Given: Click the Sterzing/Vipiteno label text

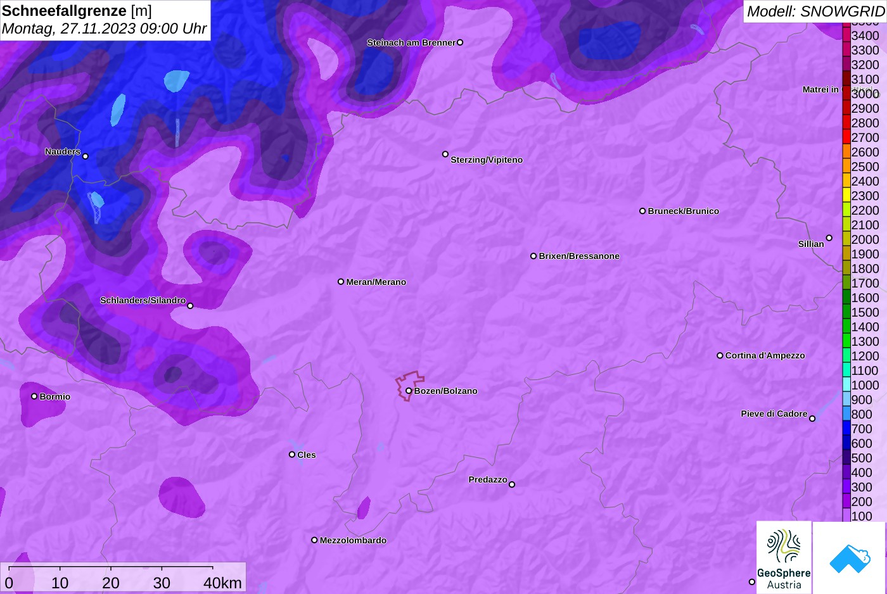Looking at the screenshot, I should [487, 160].
